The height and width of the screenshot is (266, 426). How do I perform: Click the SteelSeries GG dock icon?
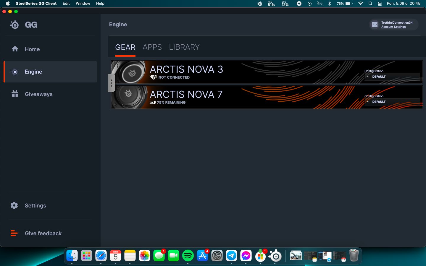pos(275,255)
